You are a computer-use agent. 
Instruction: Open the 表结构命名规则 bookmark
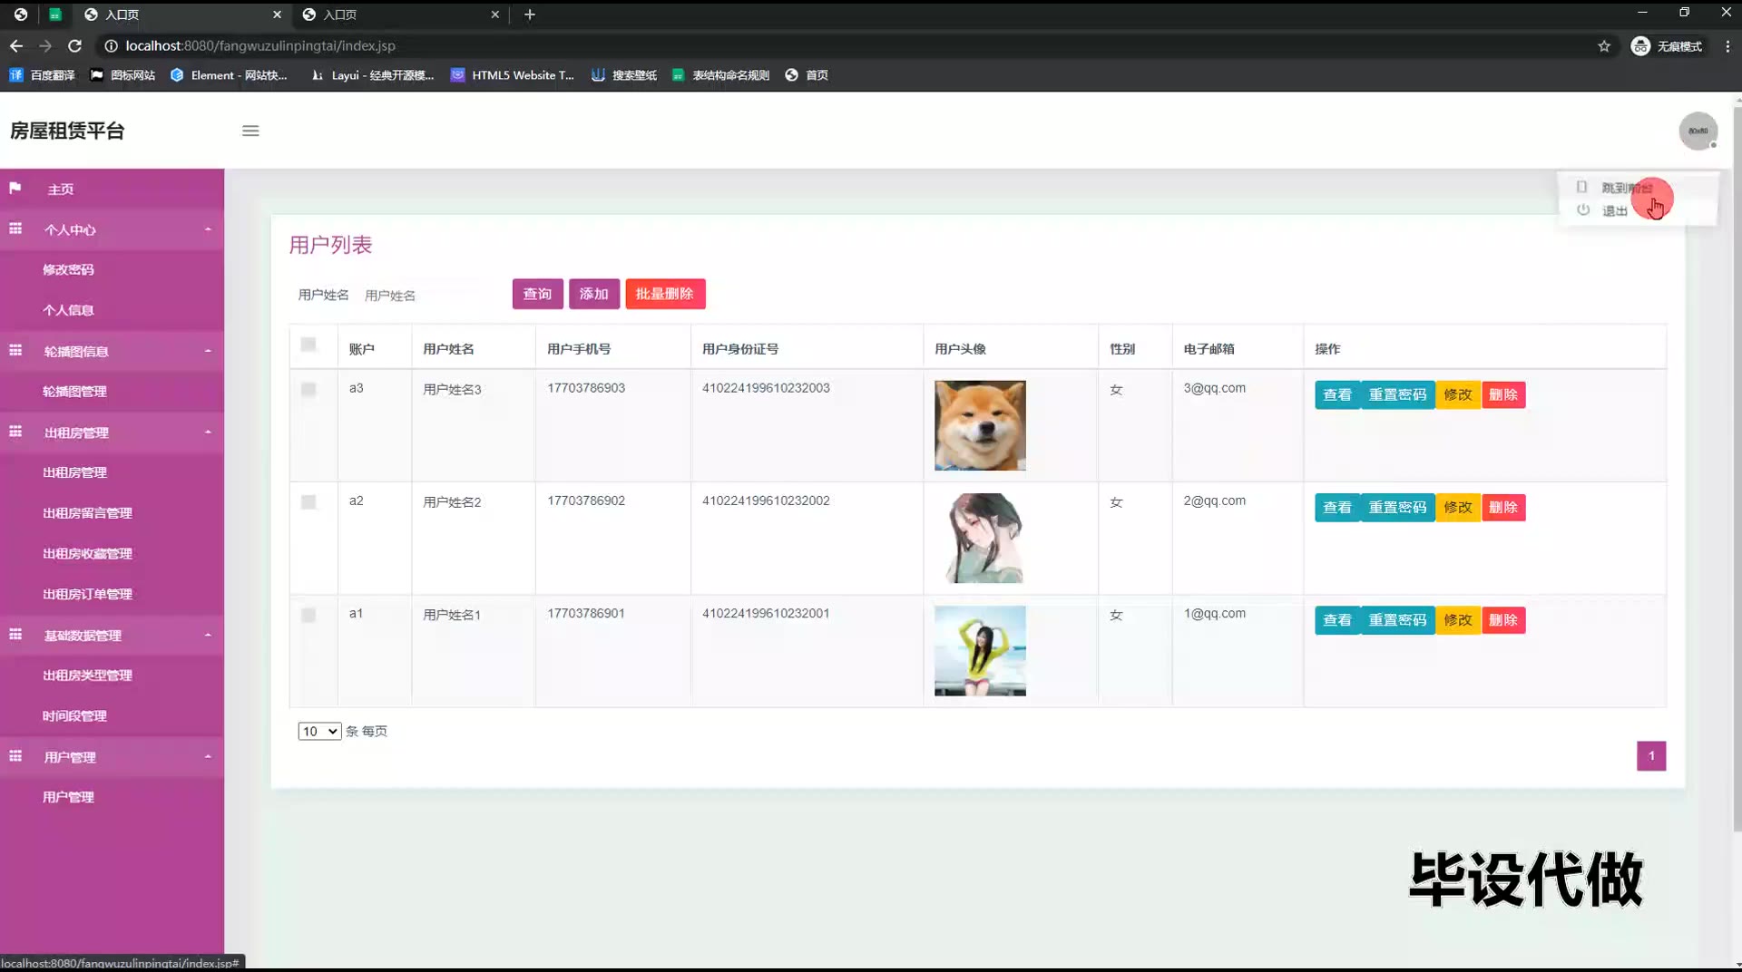720,75
